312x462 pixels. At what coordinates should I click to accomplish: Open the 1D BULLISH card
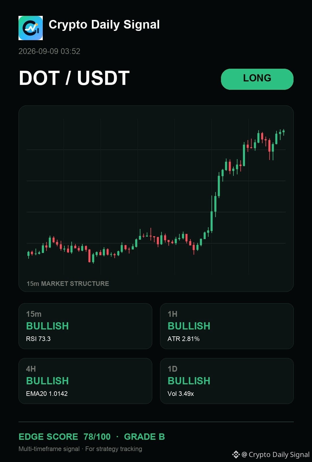tap(227, 381)
